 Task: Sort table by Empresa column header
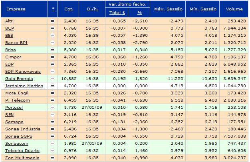pos(16,9)
